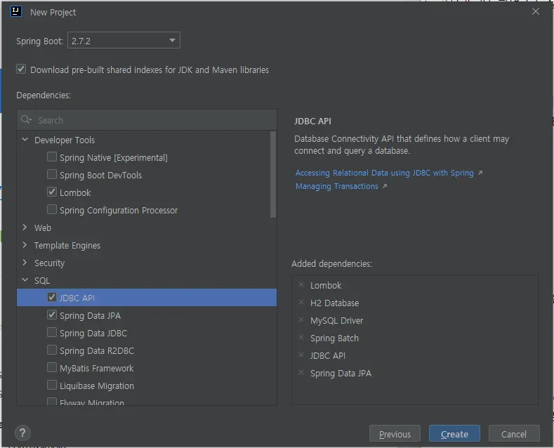Click the help question mark icon
554x448 pixels.
[x=23, y=433]
